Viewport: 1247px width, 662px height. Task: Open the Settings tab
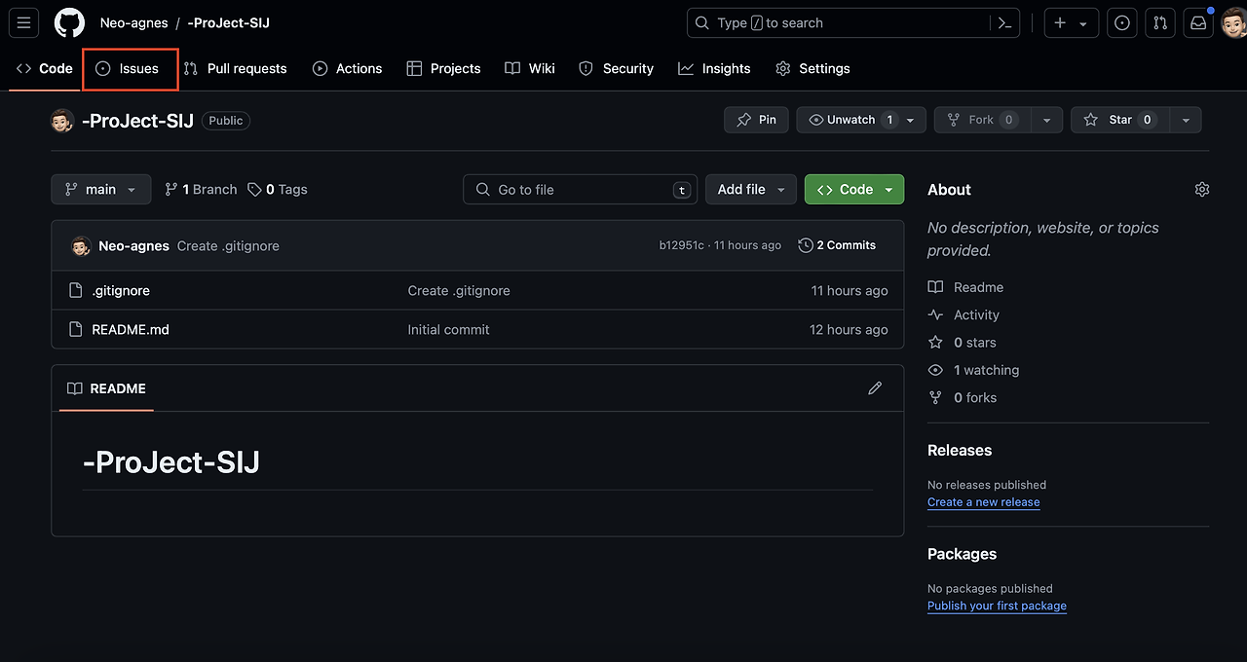pos(813,68)
